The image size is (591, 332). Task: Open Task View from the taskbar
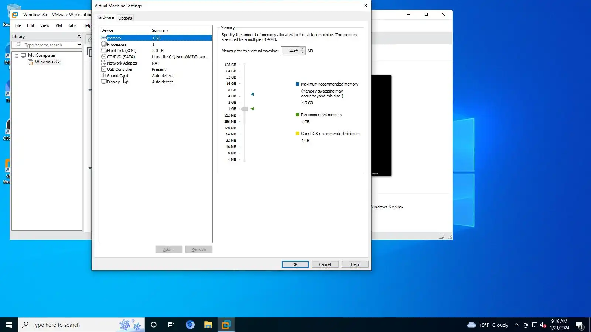171,325
